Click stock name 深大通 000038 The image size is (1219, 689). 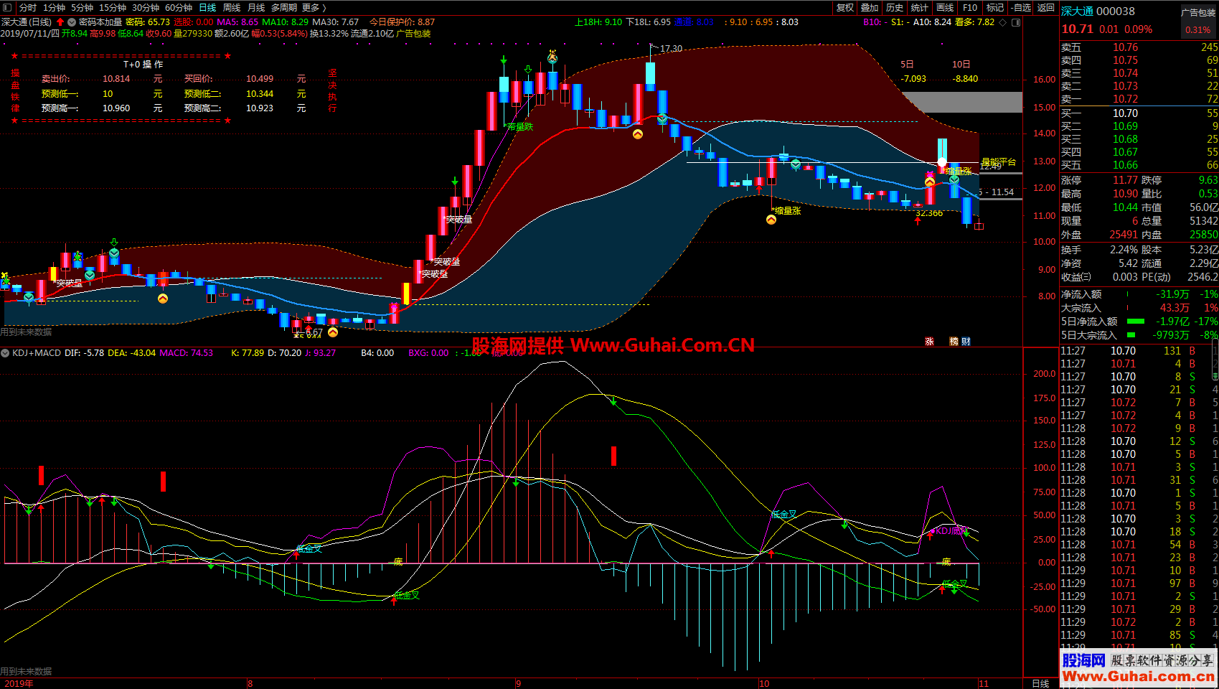tap(1098, 11)
